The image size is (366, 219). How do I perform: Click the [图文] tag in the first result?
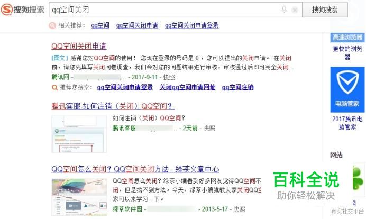(60, 58)
